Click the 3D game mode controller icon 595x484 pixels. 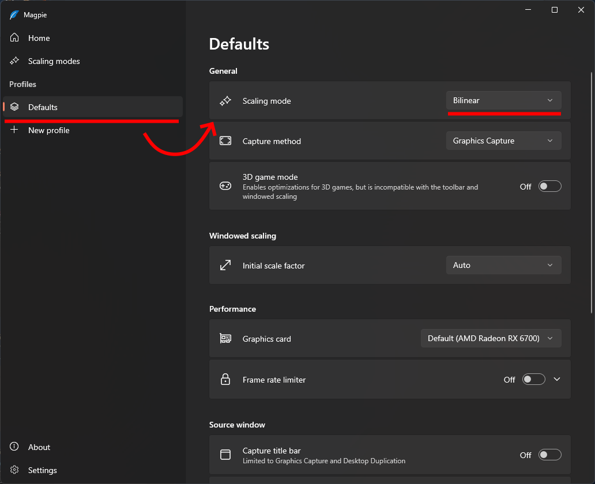click(225, 186)
